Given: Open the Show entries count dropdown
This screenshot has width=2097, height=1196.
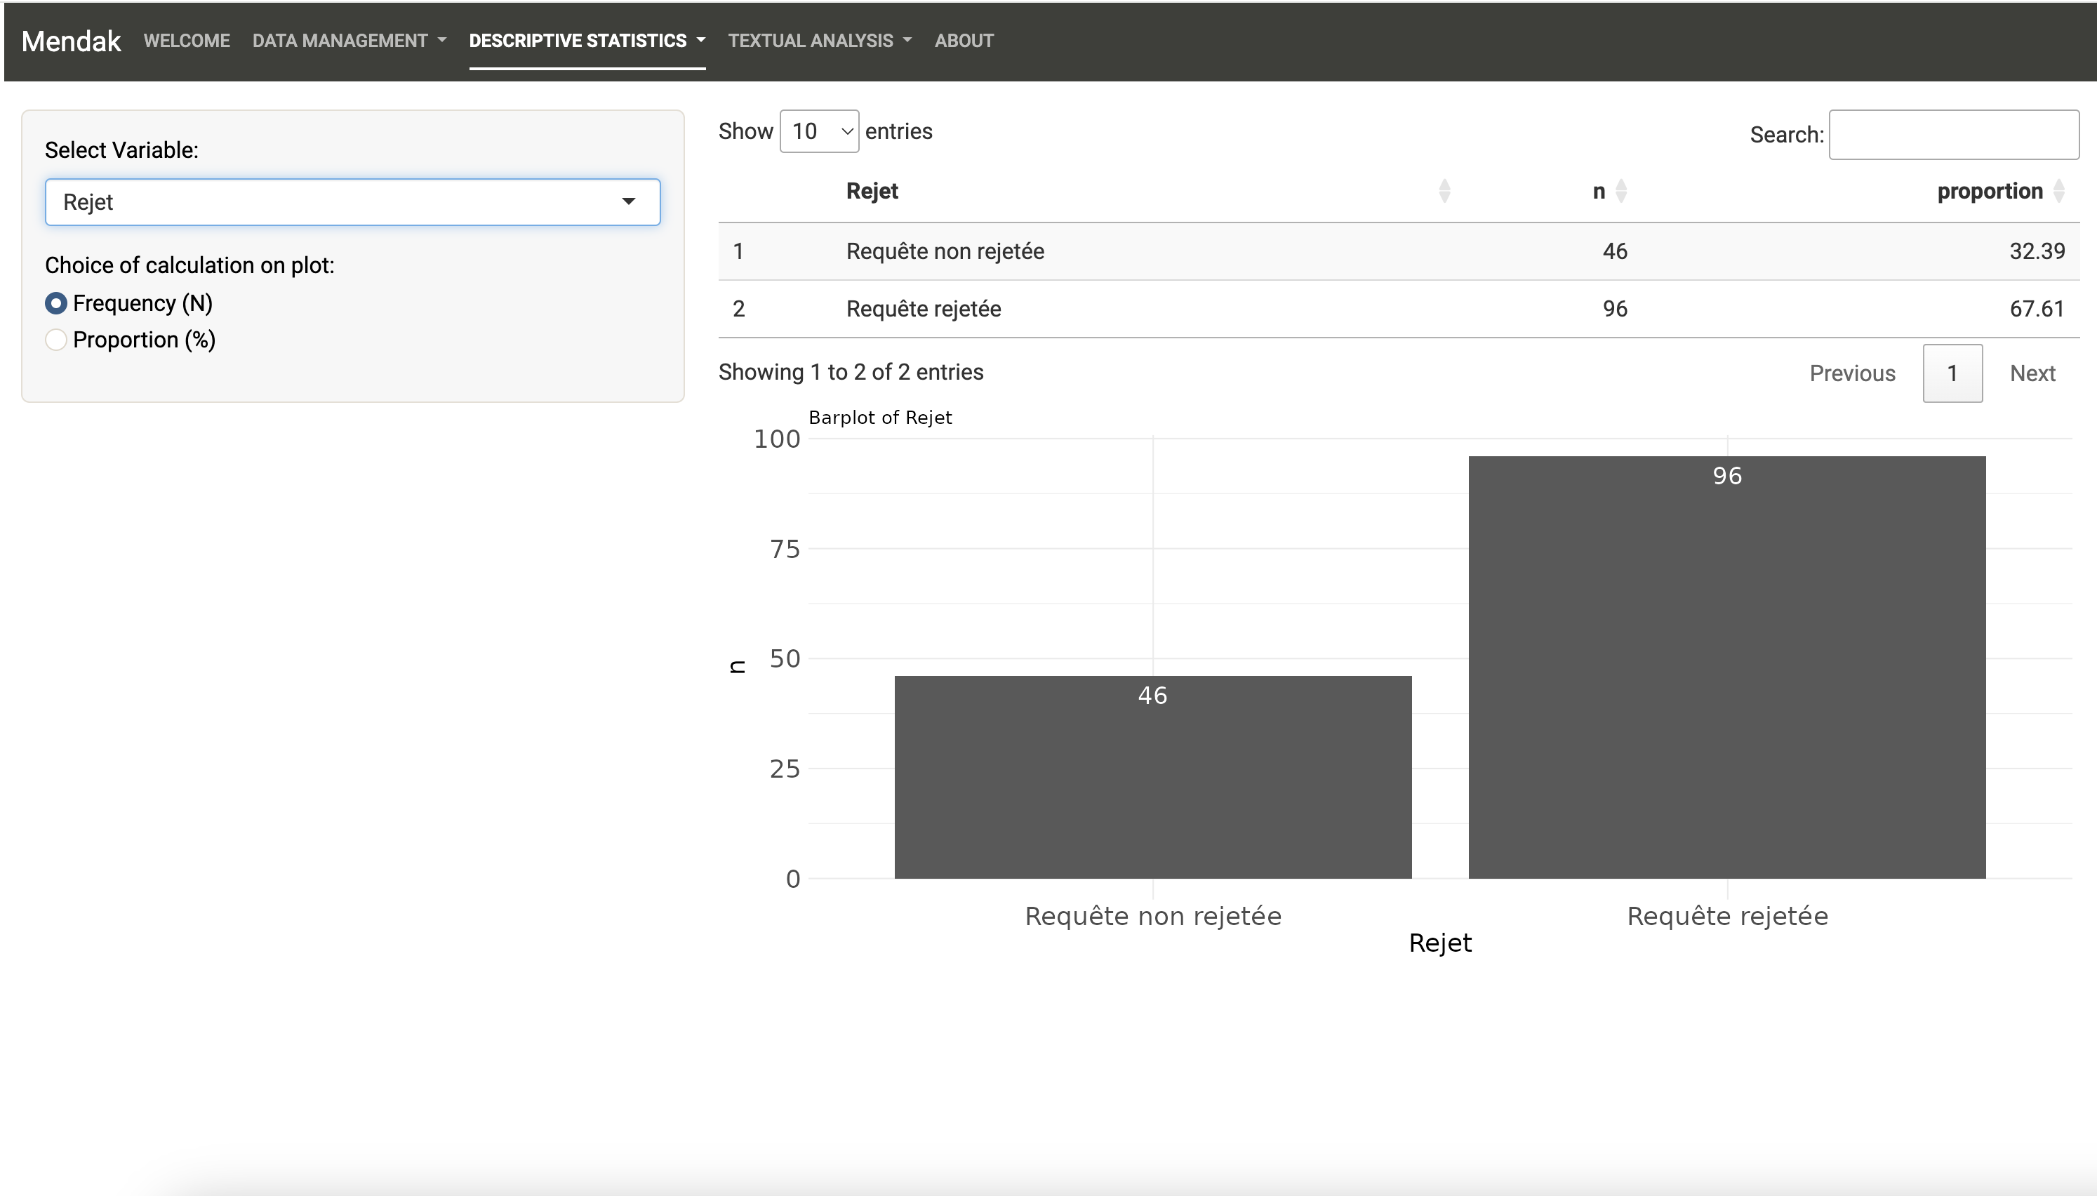Looking at the screenshot, I should [820, 131].
